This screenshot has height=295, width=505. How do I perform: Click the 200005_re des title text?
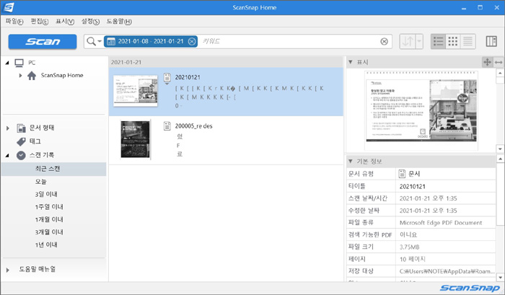[x=193, y=126]
